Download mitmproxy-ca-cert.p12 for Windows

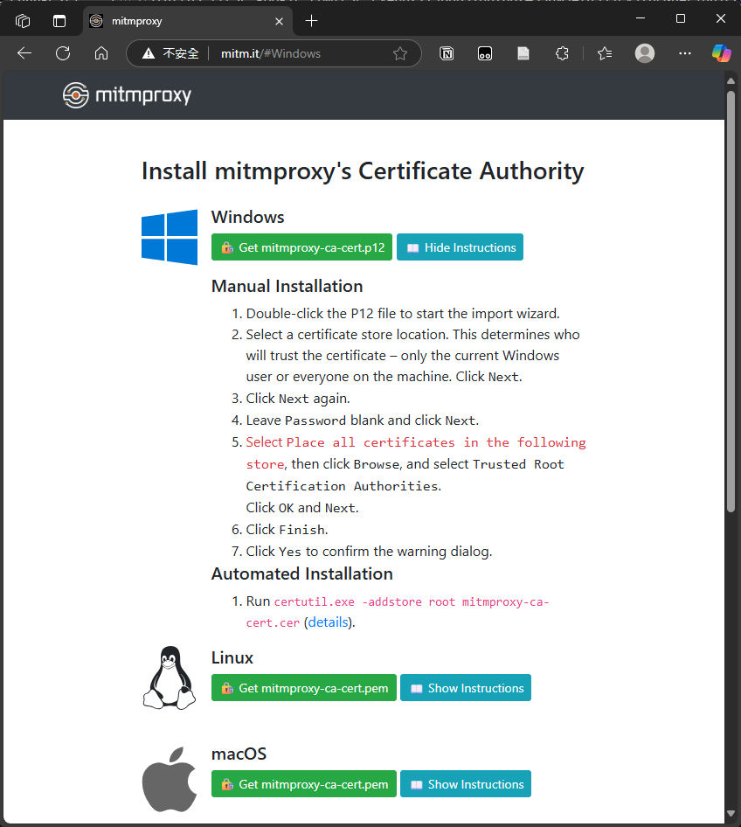pos(302,247)
